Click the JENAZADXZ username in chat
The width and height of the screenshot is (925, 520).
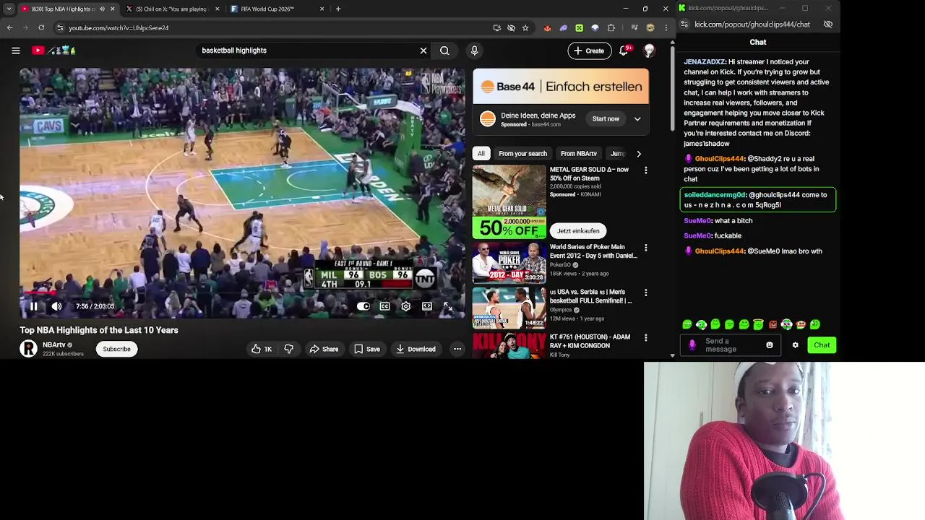[x=704, y=62]
